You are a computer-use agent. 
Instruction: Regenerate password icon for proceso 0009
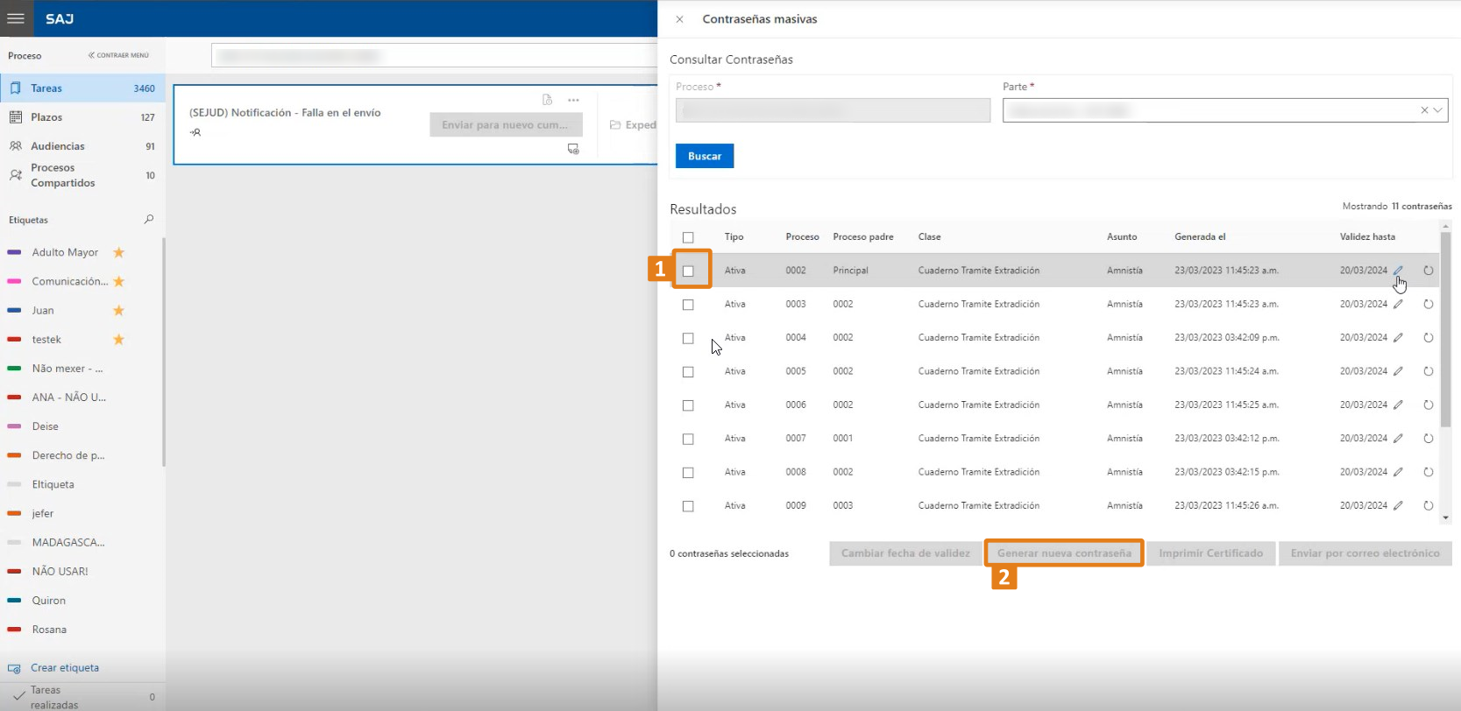(x=1429, y=506)
